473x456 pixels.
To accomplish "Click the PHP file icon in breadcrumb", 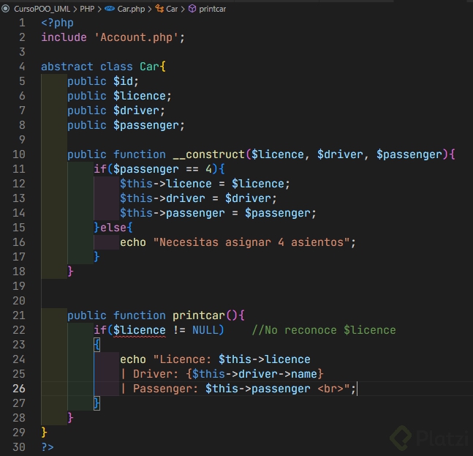I will coord(110,9).
